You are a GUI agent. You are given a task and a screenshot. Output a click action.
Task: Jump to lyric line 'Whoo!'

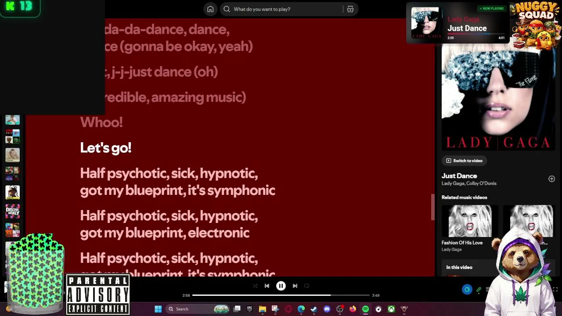pyautogui.click(x=101, y=122)
